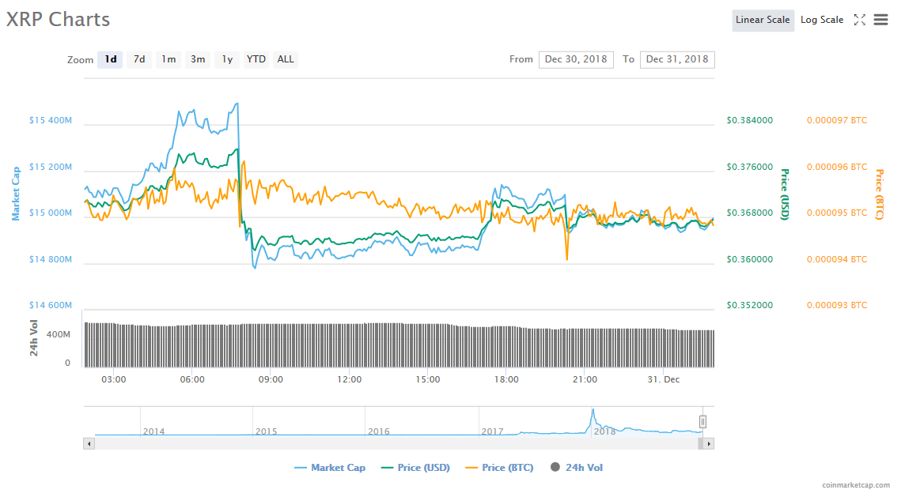905x501 pixels.
Task: Show ALL historical data
Action: pos(286,59)
